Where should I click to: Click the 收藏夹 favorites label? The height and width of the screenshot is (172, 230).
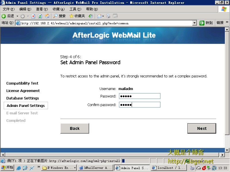[x=80, y=16]
